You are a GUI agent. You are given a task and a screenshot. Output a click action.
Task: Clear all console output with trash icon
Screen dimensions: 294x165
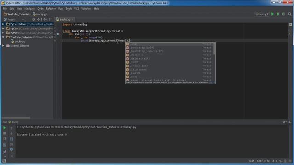11,150
